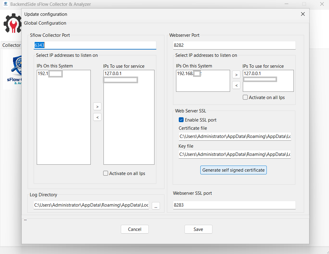Viewport: 329px width, 254px height.
Task: Click Generate self signed certificate button
Action: click(x=233, y=170)
